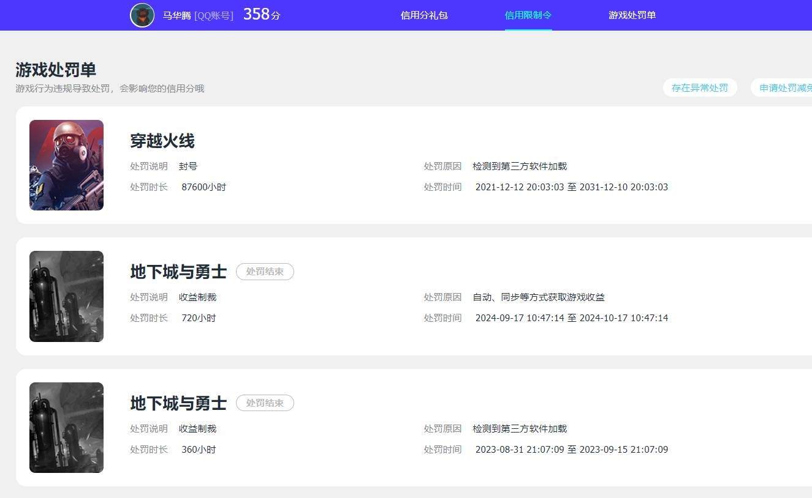
Task: Click 自动、同步等方式获取游戏收益 reason text
Action: point(539,297)
